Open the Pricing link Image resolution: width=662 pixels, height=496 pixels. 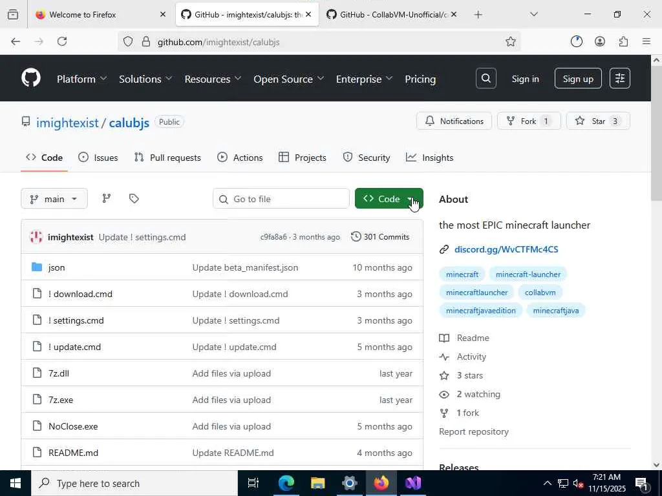click(x=420, y=79)
